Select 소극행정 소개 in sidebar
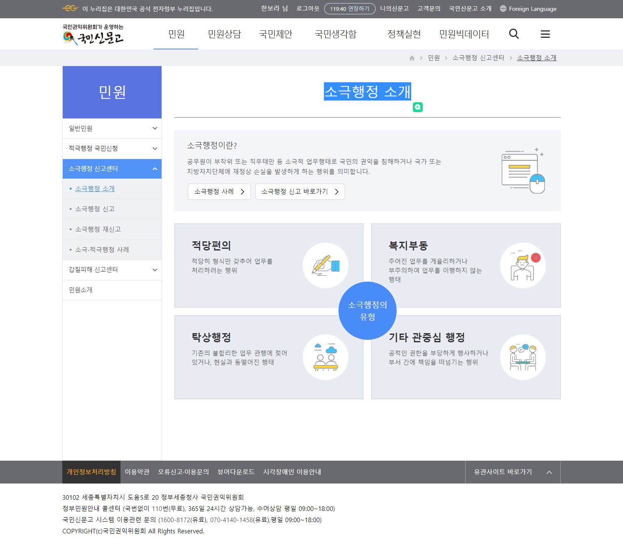623x545 pixels. pyautogui.click(x=95, y=189)
